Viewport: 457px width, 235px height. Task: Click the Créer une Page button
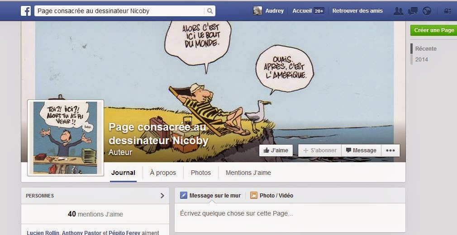point(433,30)
